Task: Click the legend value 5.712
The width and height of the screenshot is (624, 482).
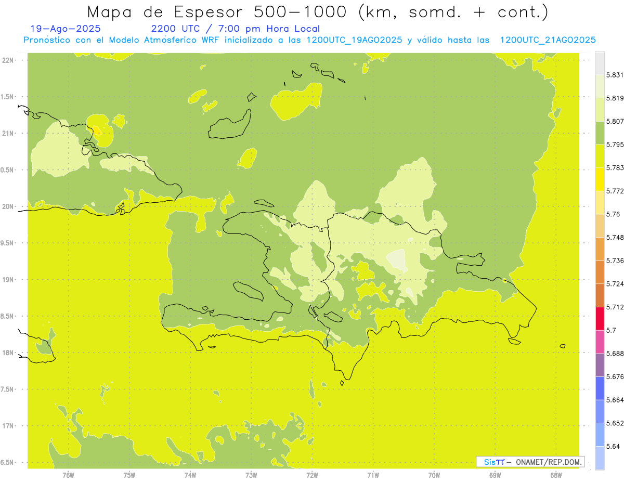Action: tap(616, 307)
